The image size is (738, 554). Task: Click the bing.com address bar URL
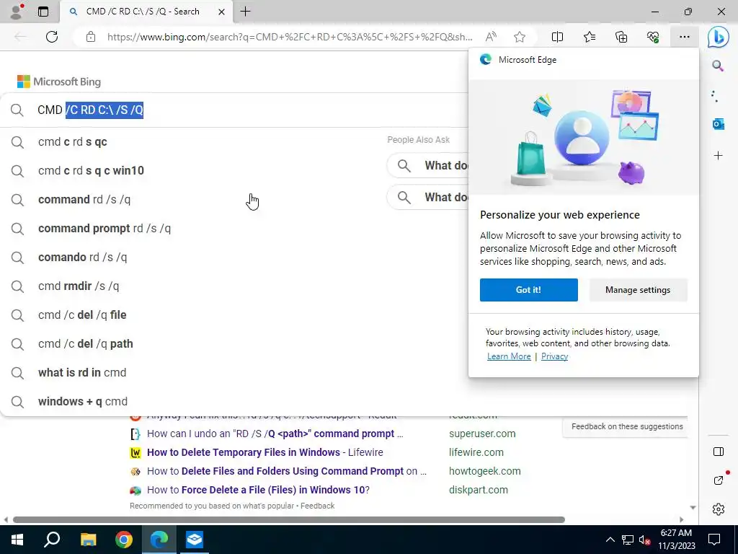(290, 37)
